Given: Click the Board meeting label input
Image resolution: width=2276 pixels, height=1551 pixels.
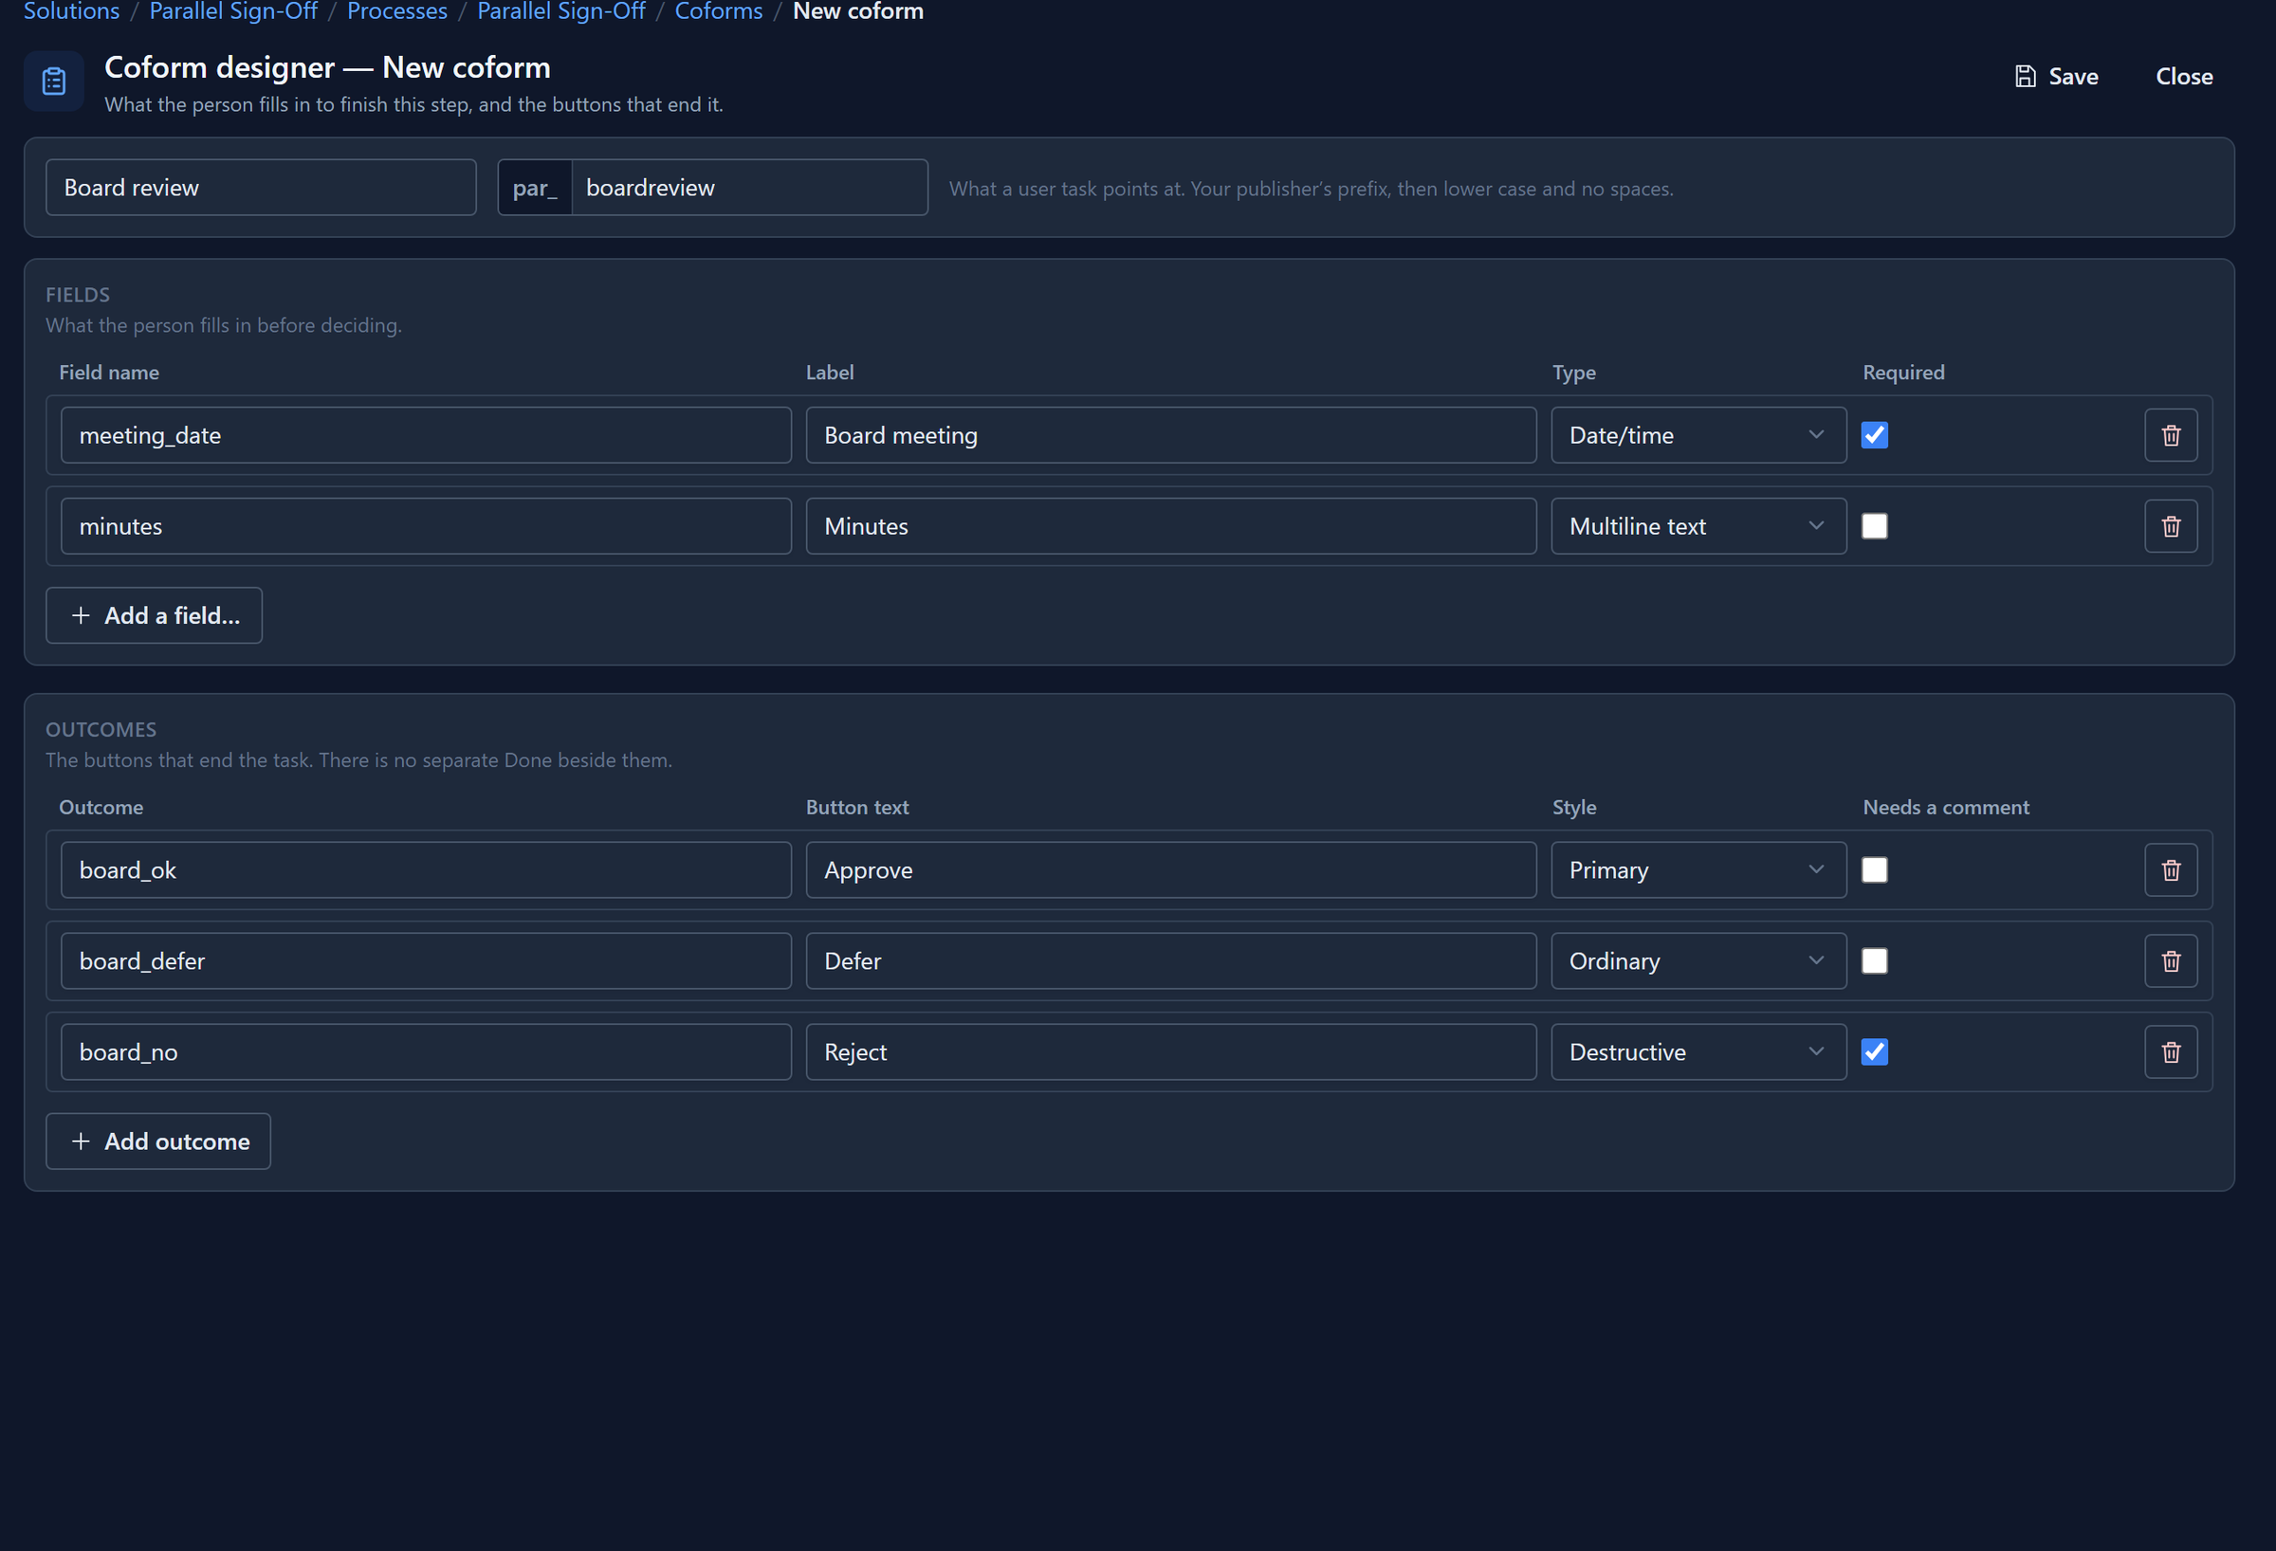Looking at the screenshot, I should pyautogui.click(x=1170, y=435).
